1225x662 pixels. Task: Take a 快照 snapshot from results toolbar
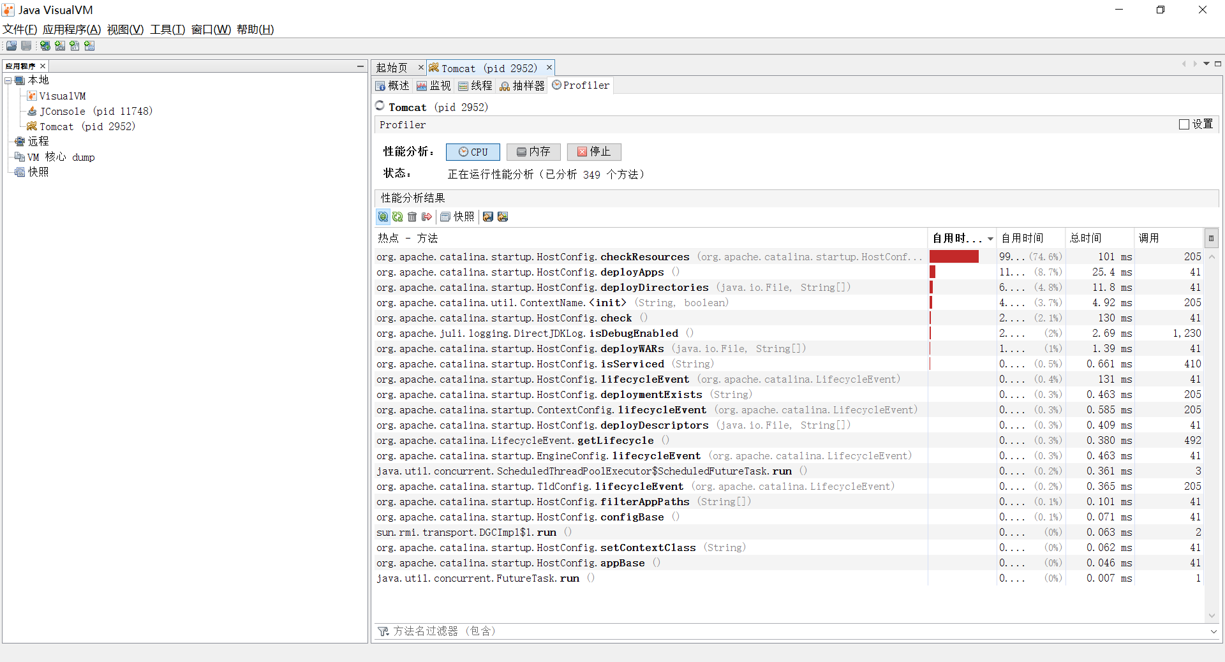point(457,217)
